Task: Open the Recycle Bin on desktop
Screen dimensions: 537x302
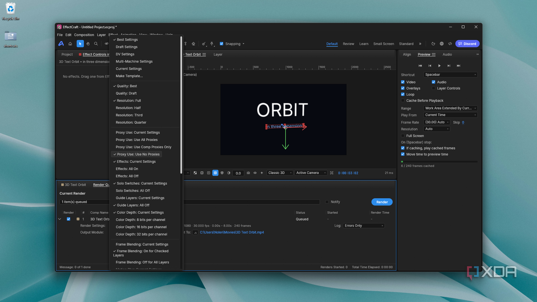Action: [x=10, y=11]
